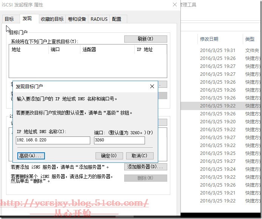Switch to the 目标 tab
262x219 pixels.
point(10,19)
